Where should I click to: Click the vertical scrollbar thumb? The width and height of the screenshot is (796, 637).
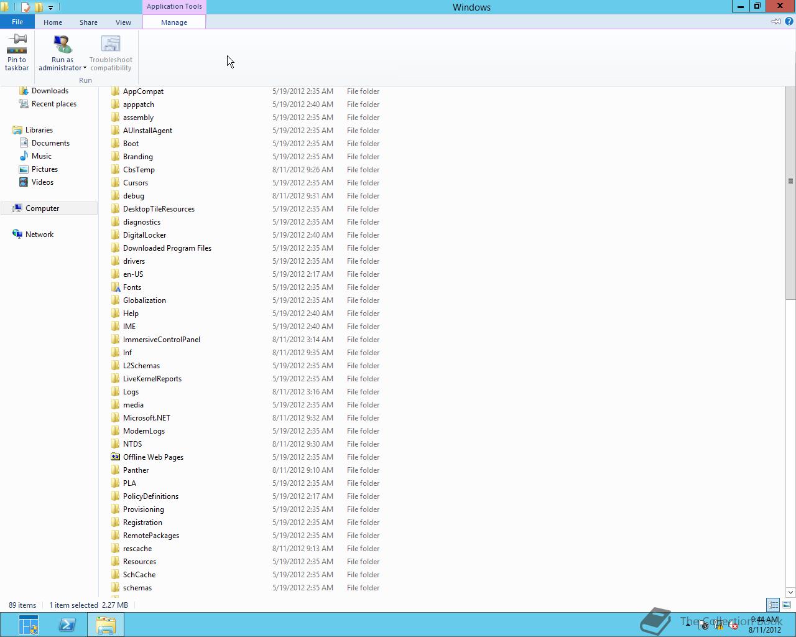(x=790, y=193)
